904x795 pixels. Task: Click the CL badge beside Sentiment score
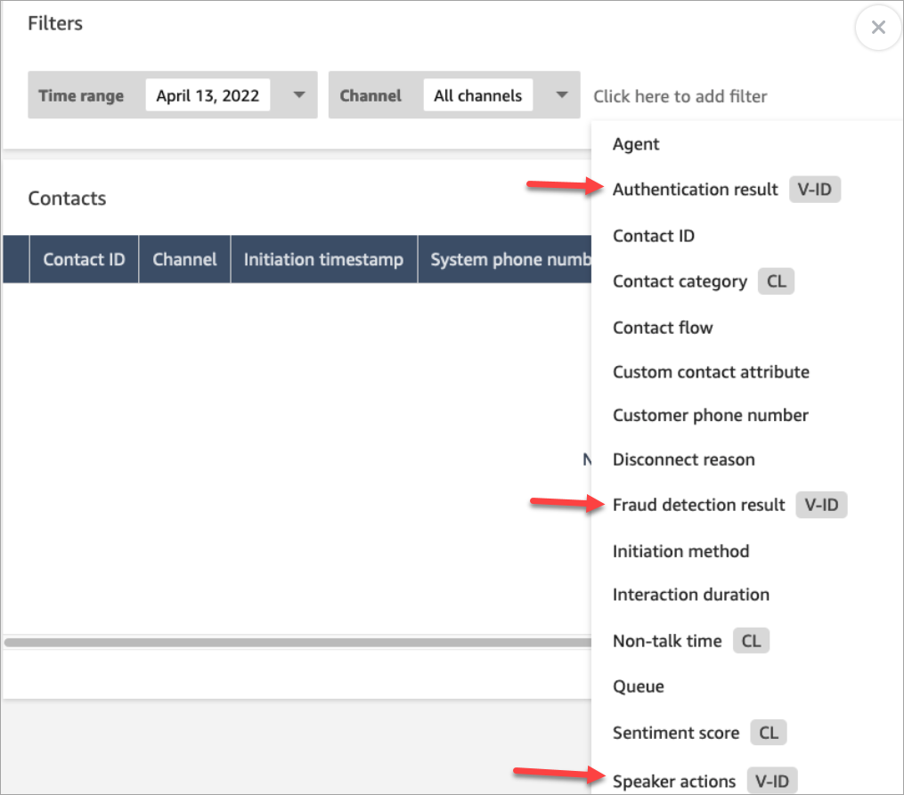768,732
